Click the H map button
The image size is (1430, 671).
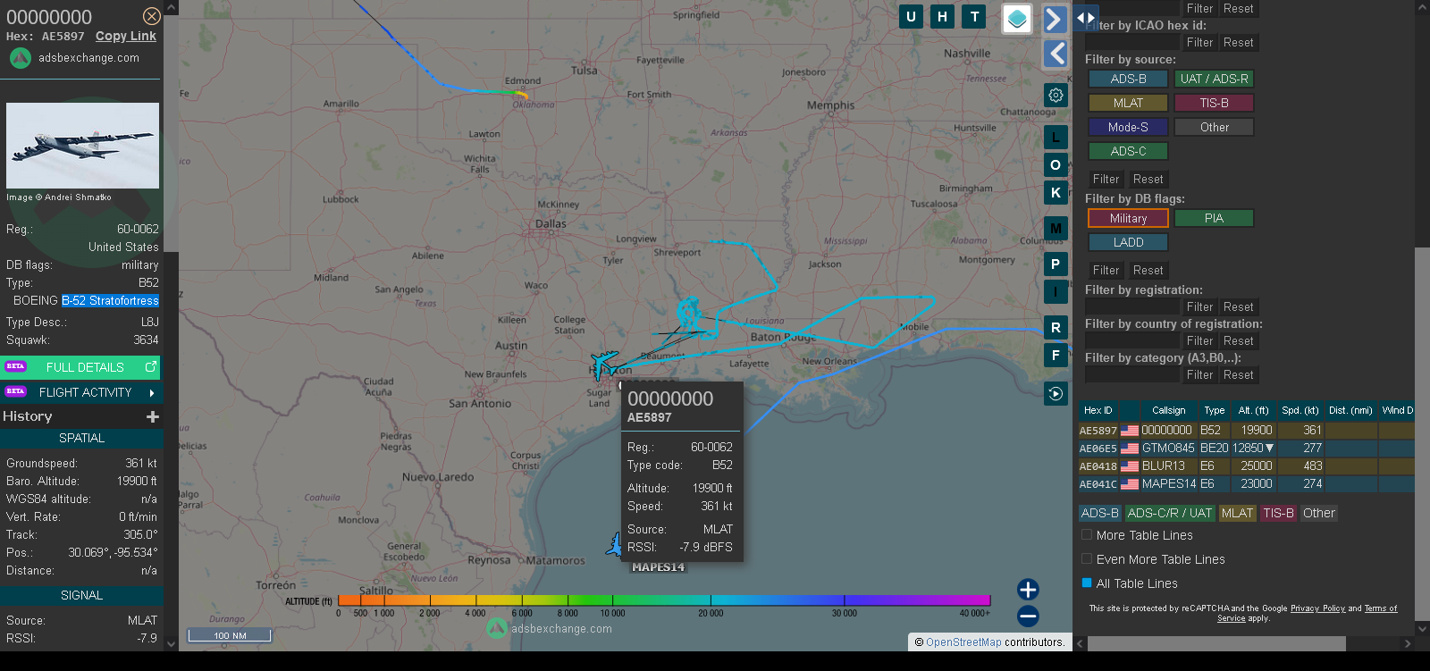[x=942, y=16]
